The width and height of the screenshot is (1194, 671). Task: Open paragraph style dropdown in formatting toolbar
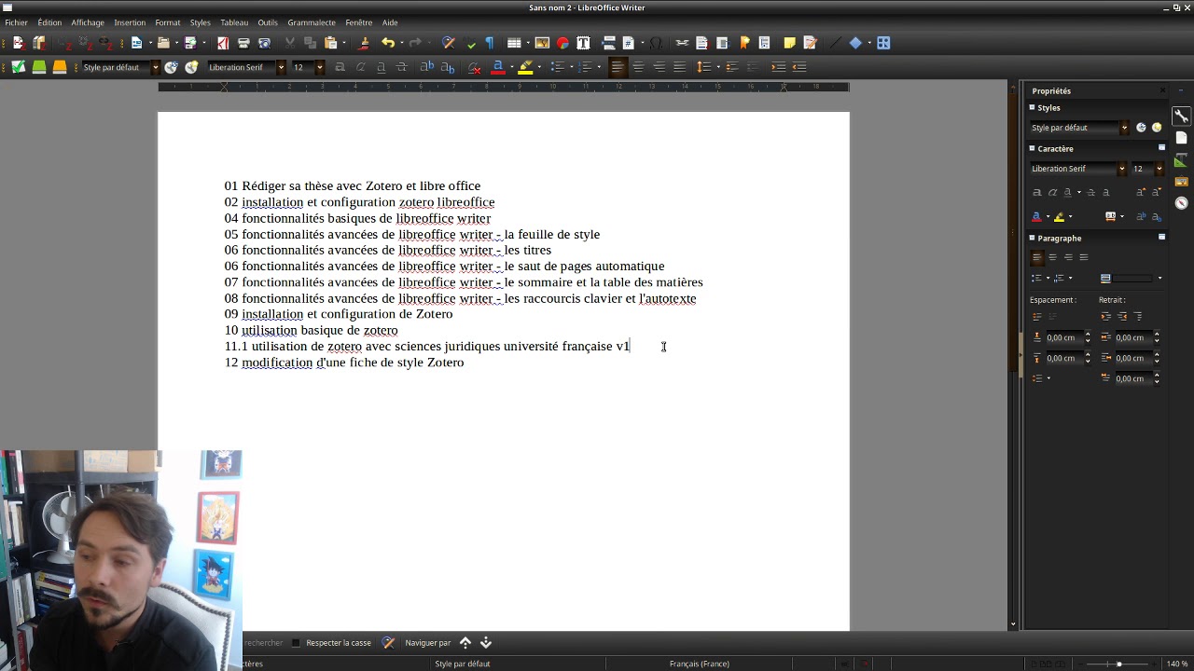tap(155, 67)
